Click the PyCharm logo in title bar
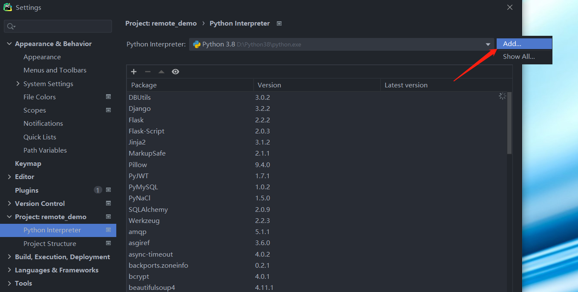Screen dimensions: 578x292 tap(8, 7)
